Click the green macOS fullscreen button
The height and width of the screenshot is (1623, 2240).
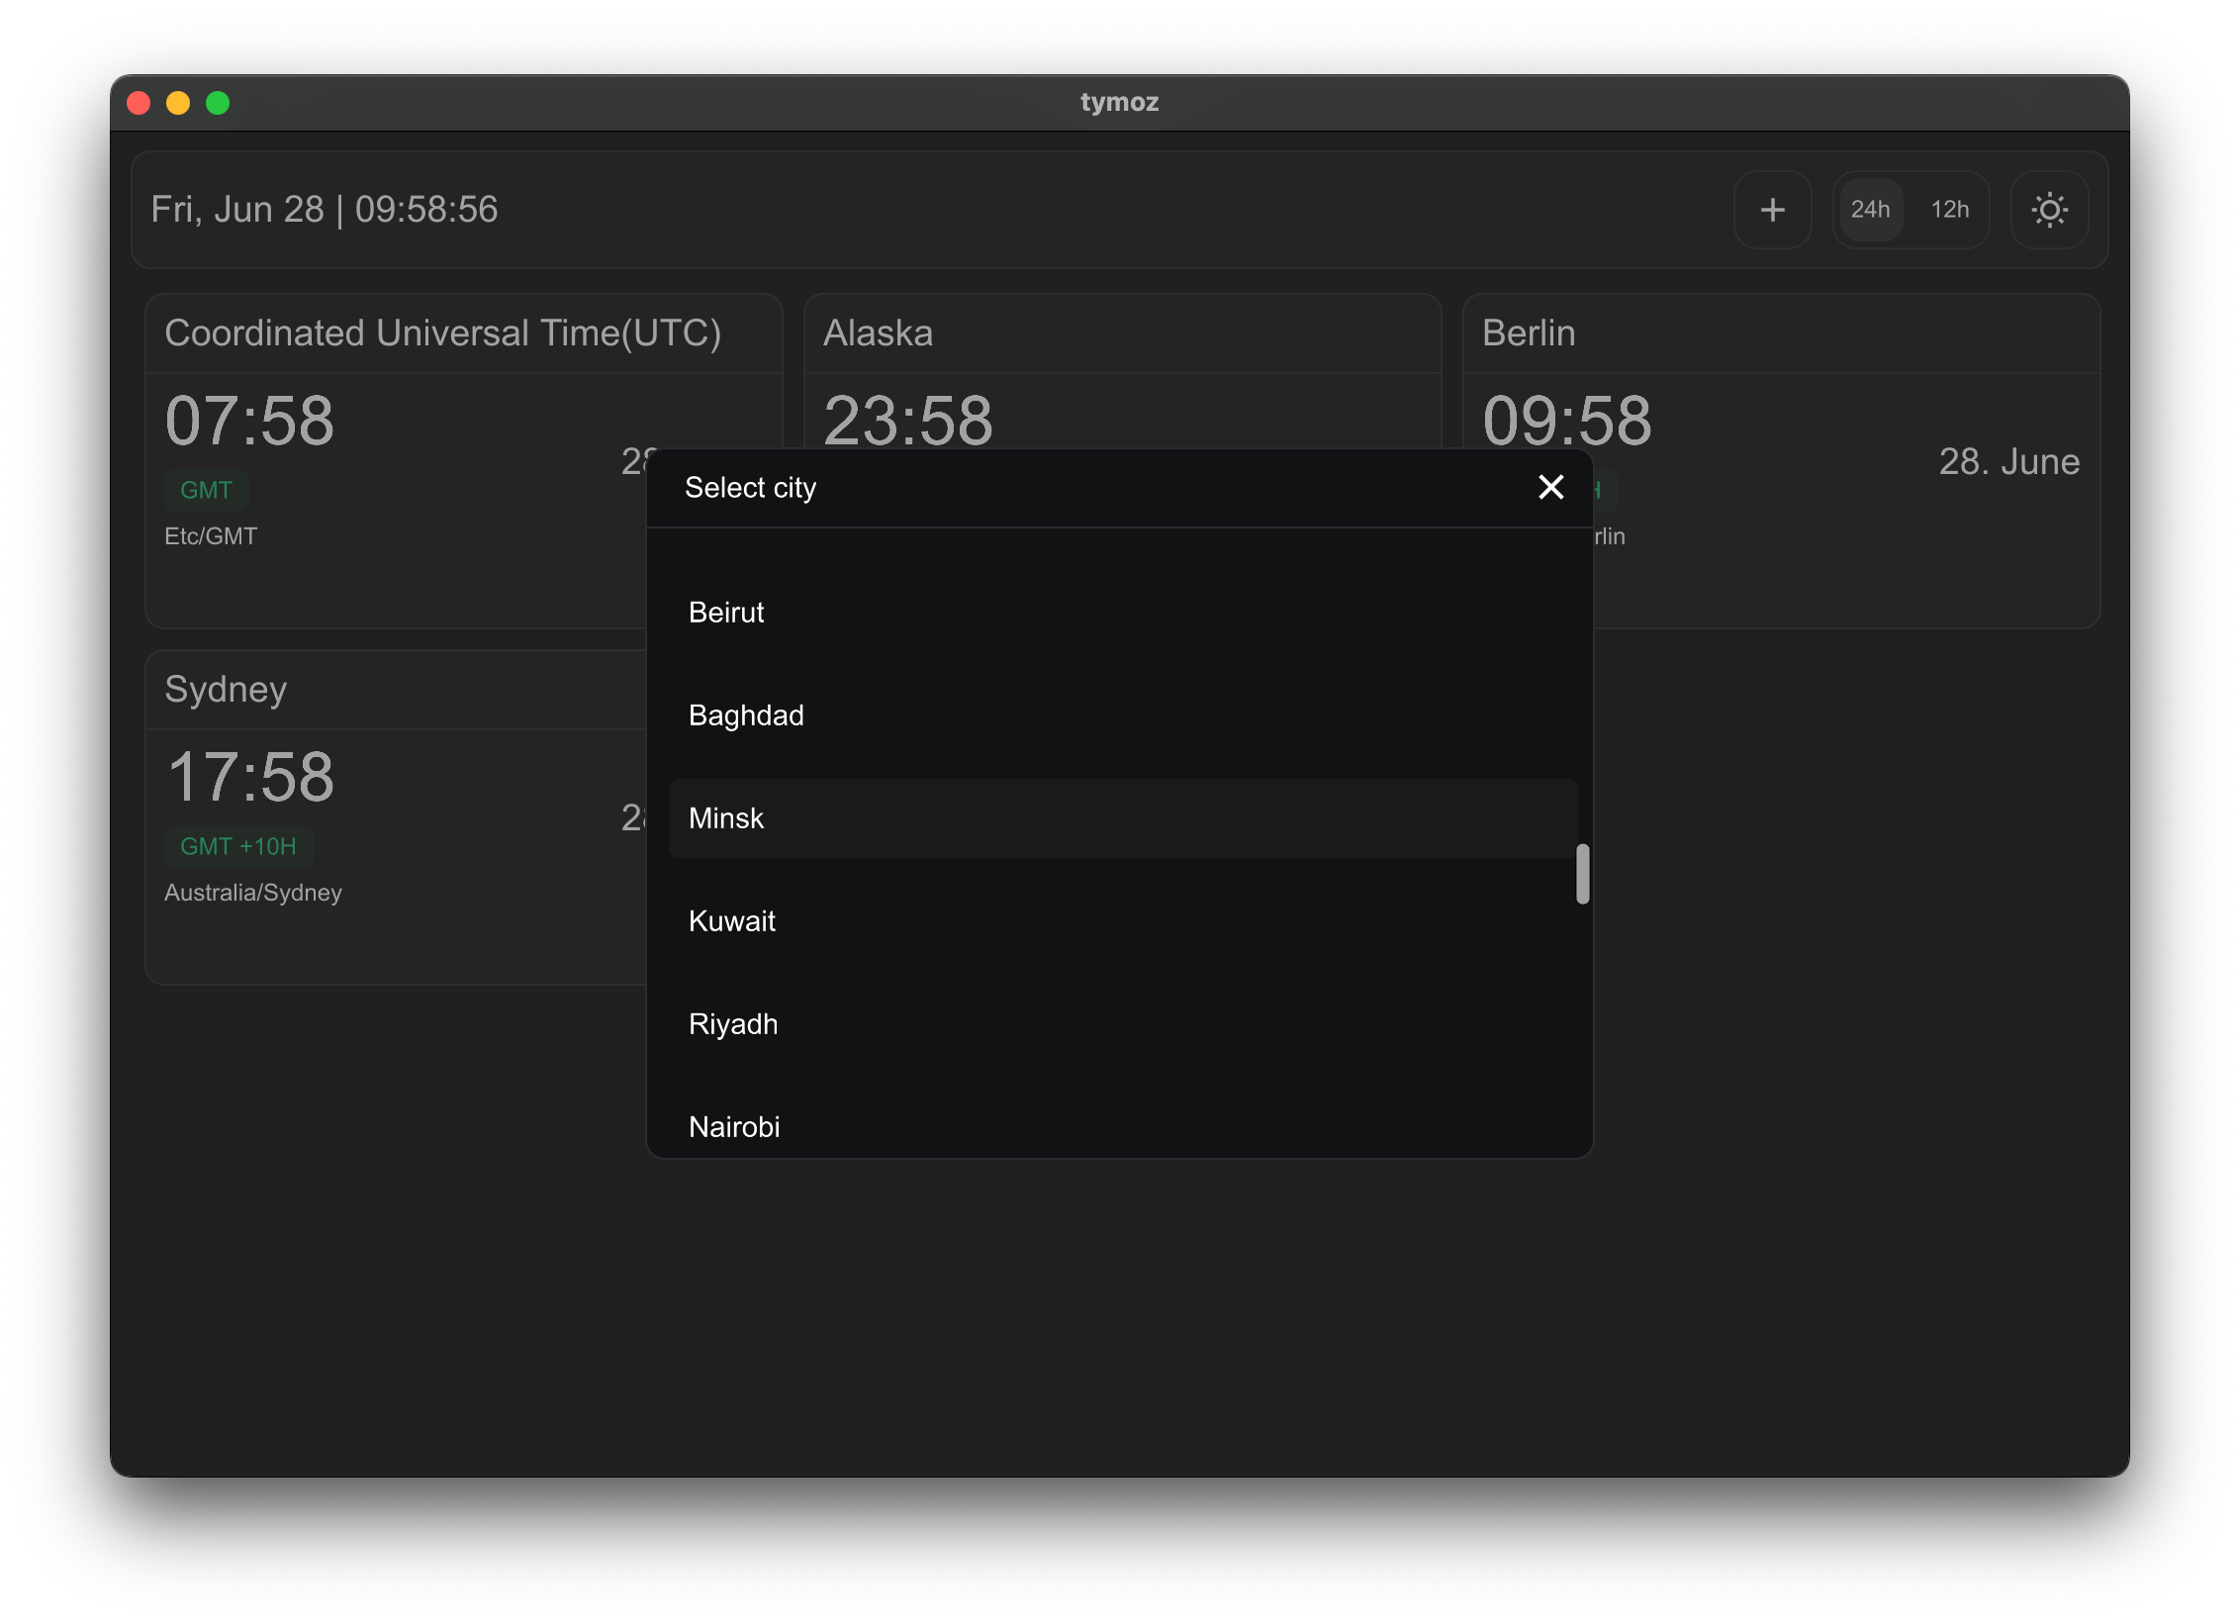coord(218,103)
